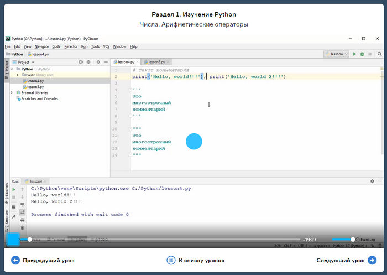This screenshot has height=275, width=387.
Task: Open Project panel gear settings
Action: pyautogui.click(x=98, y=62)
